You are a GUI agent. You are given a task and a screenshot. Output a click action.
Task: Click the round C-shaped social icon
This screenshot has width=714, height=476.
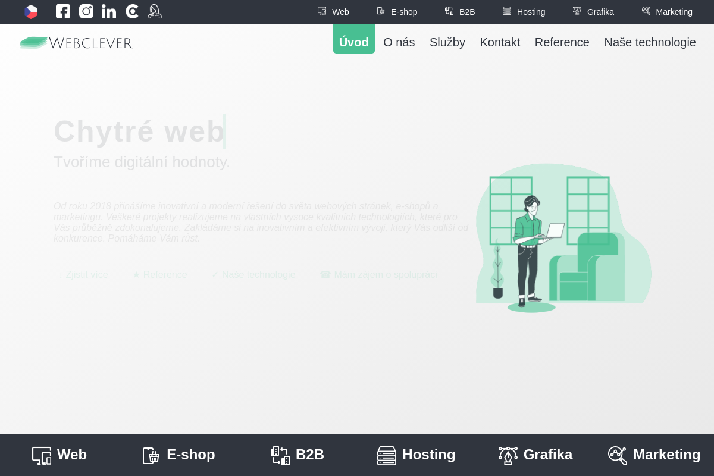click(132, 11)
